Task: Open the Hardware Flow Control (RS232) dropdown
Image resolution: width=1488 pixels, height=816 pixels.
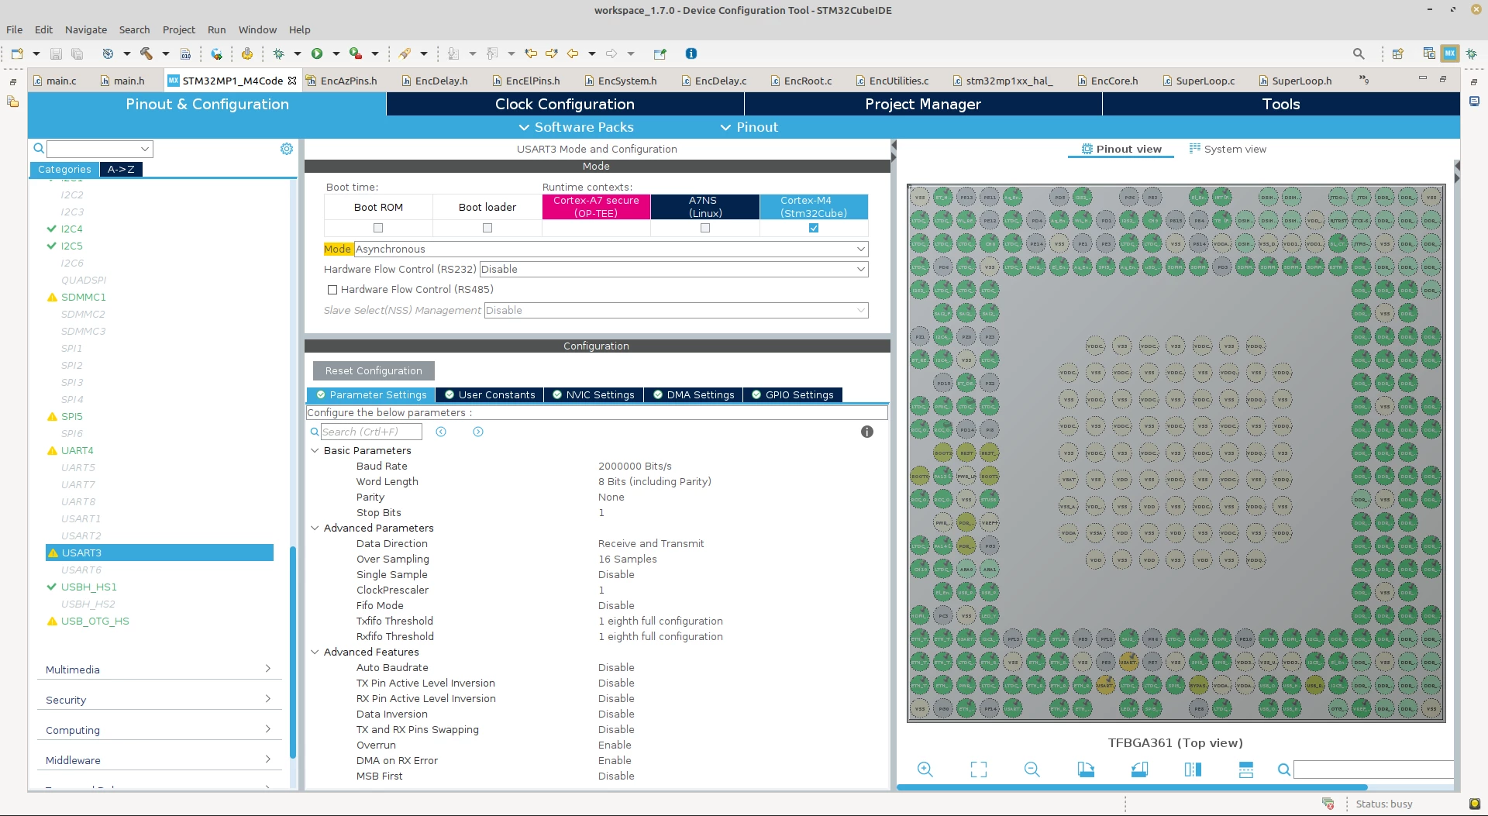Action: tap(673, 269)
